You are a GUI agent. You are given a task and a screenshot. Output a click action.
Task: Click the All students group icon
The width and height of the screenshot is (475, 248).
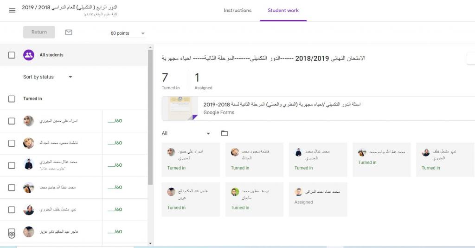(x=29, y=55)
